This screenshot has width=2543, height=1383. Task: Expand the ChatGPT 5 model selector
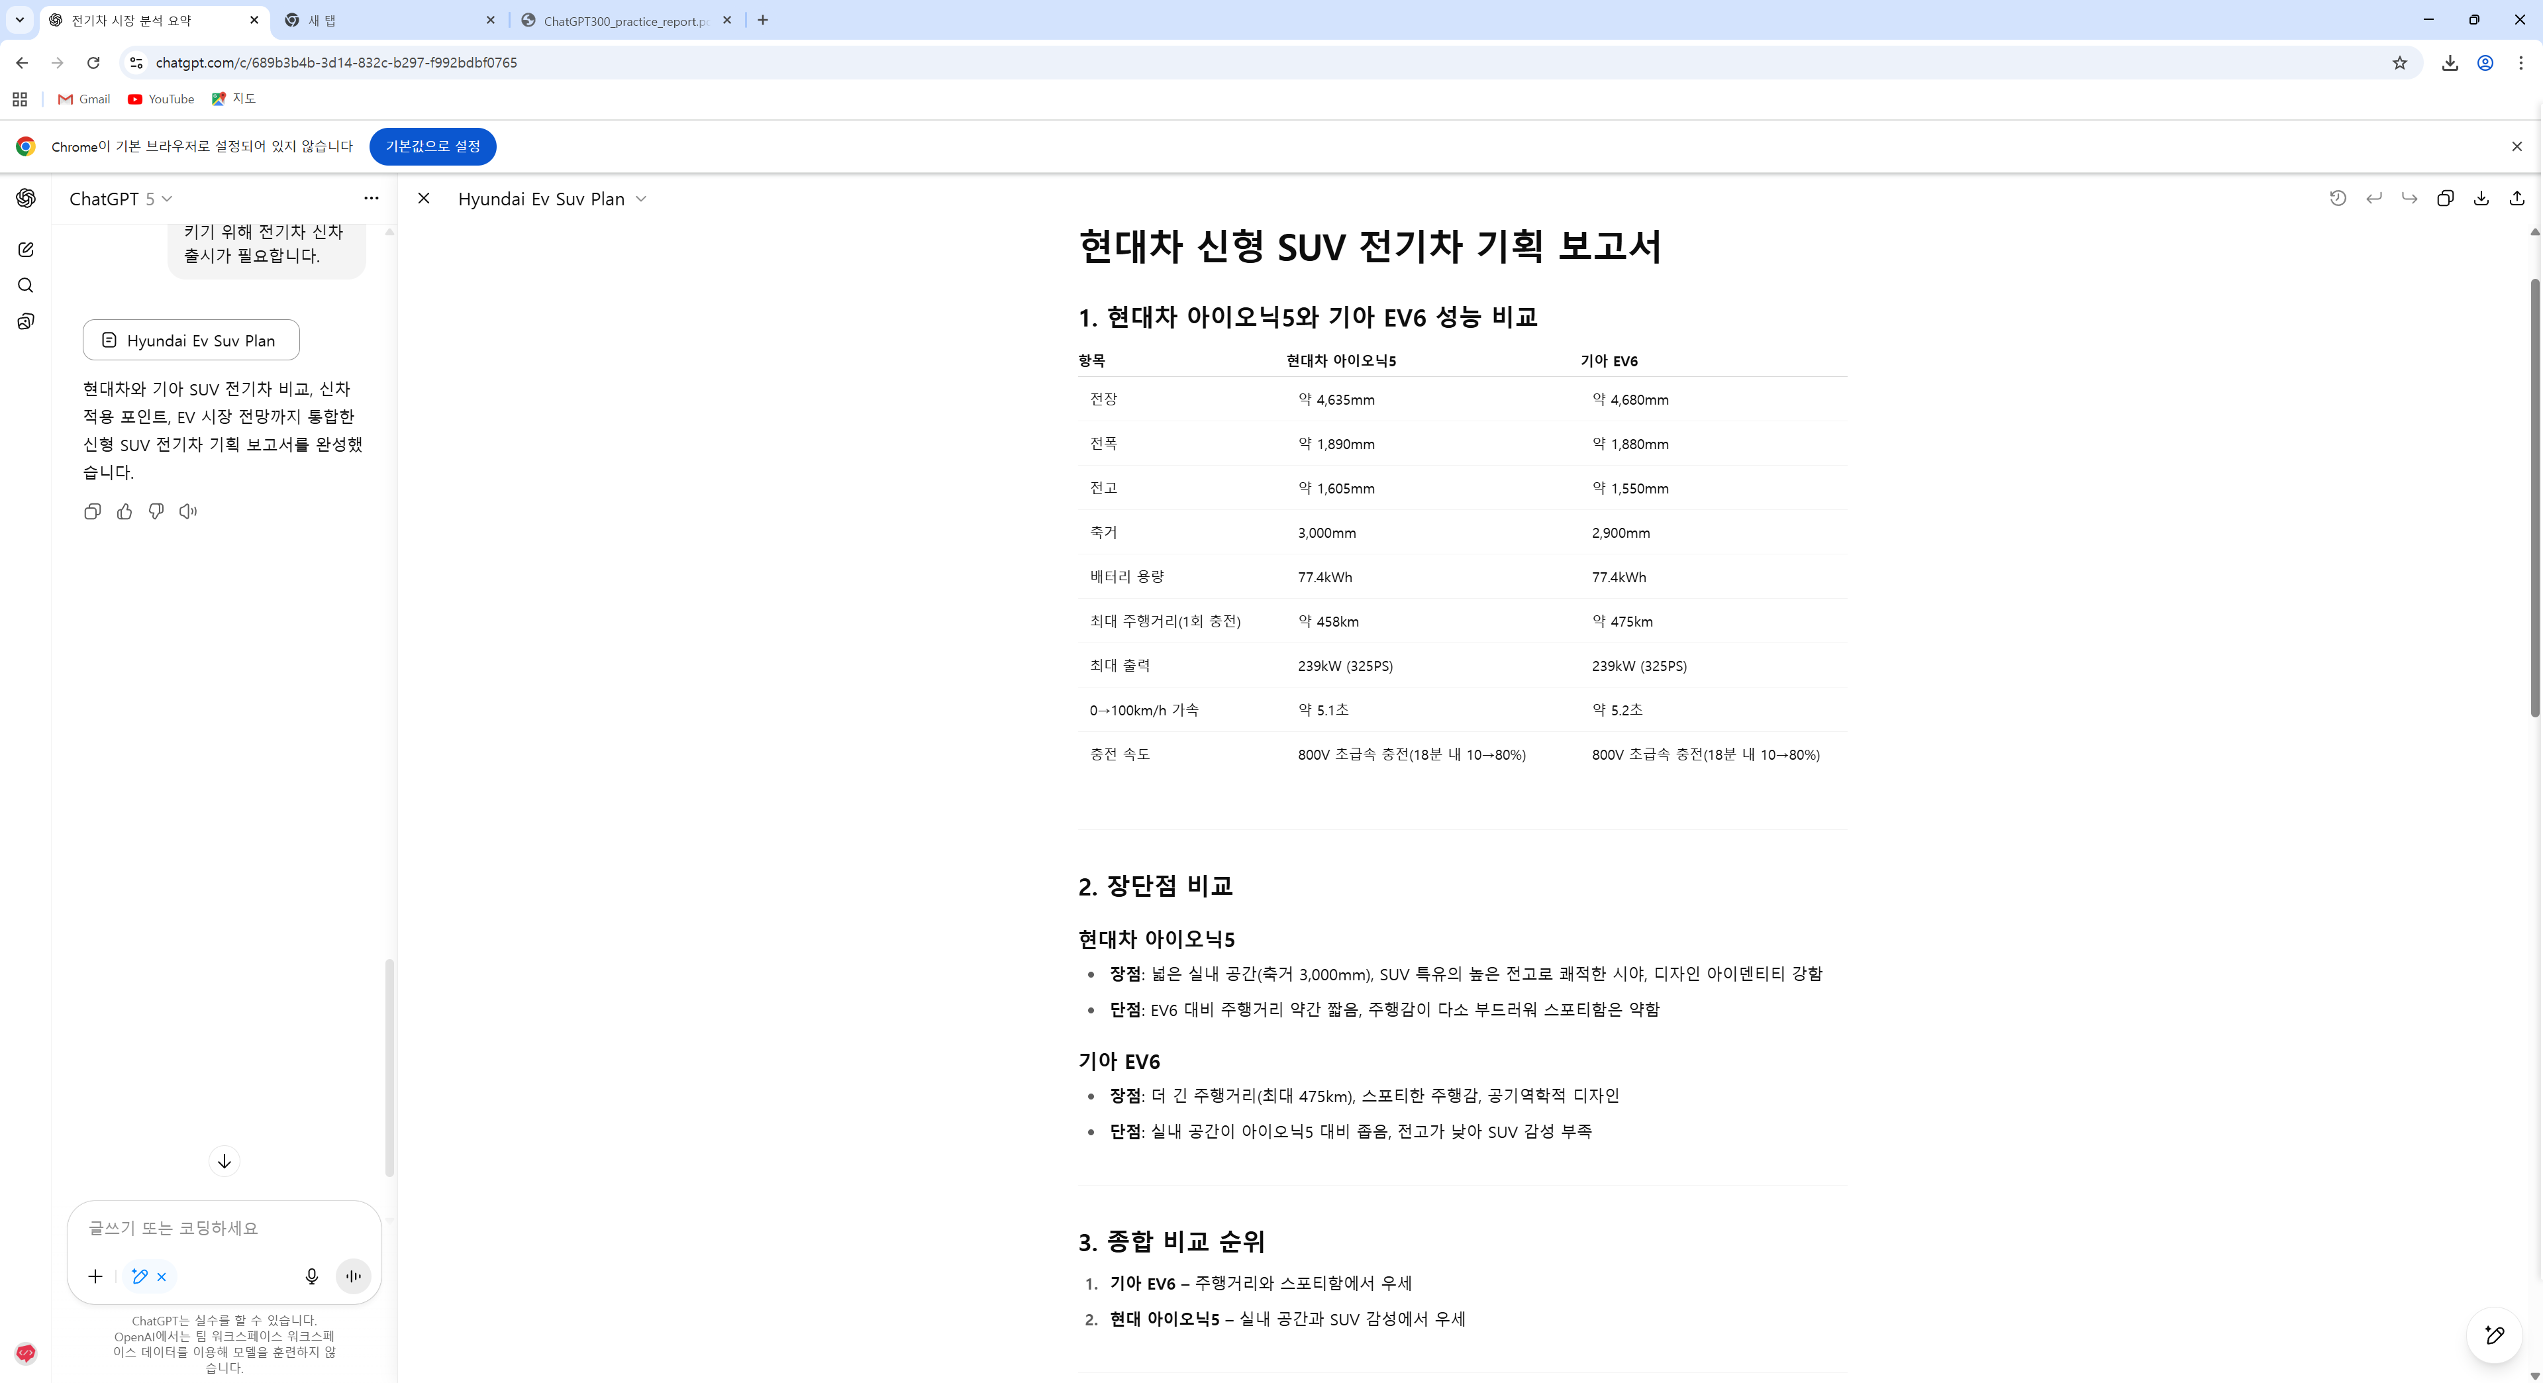121,199
